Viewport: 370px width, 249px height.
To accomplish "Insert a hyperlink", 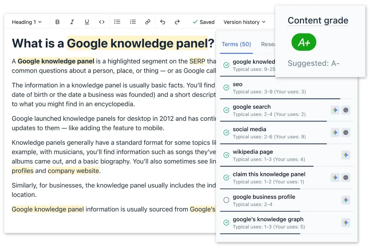I will [147, 22].
